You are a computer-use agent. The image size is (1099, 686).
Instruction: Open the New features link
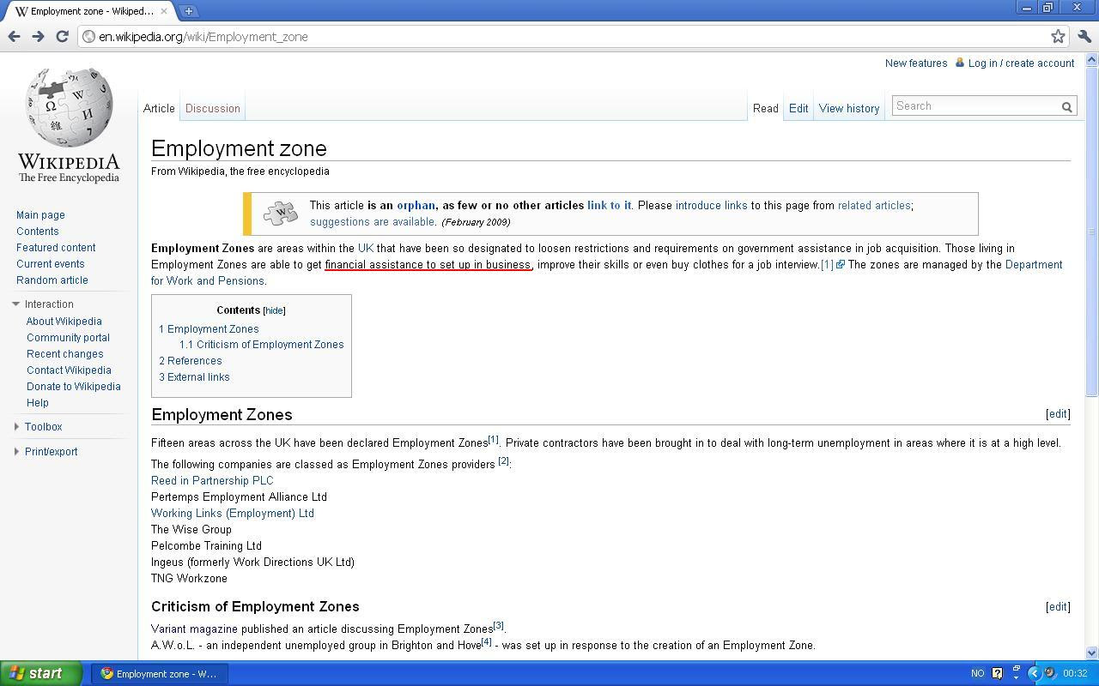coord(916,63)
